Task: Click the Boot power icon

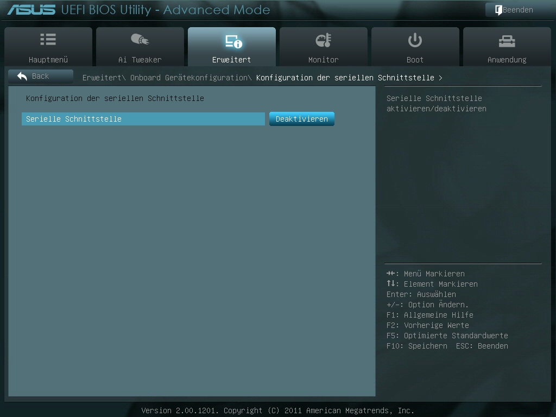Action: pyautogui.click(x=415, y=40)
